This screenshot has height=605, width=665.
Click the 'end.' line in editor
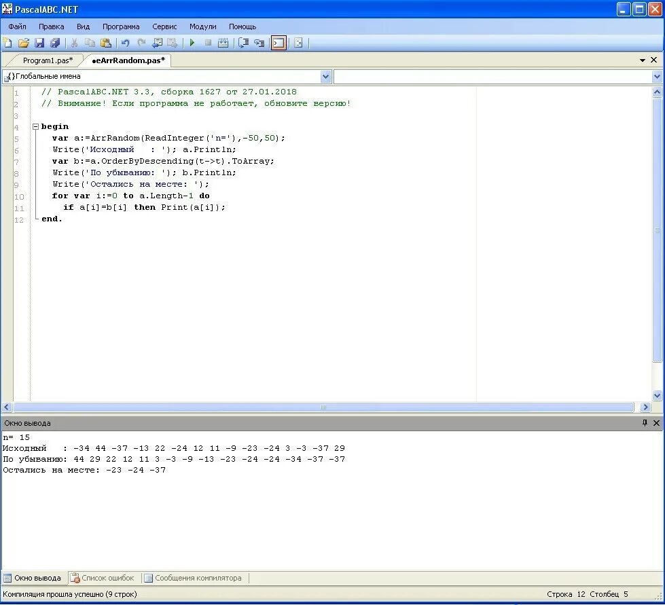click(x=52, y=219)
